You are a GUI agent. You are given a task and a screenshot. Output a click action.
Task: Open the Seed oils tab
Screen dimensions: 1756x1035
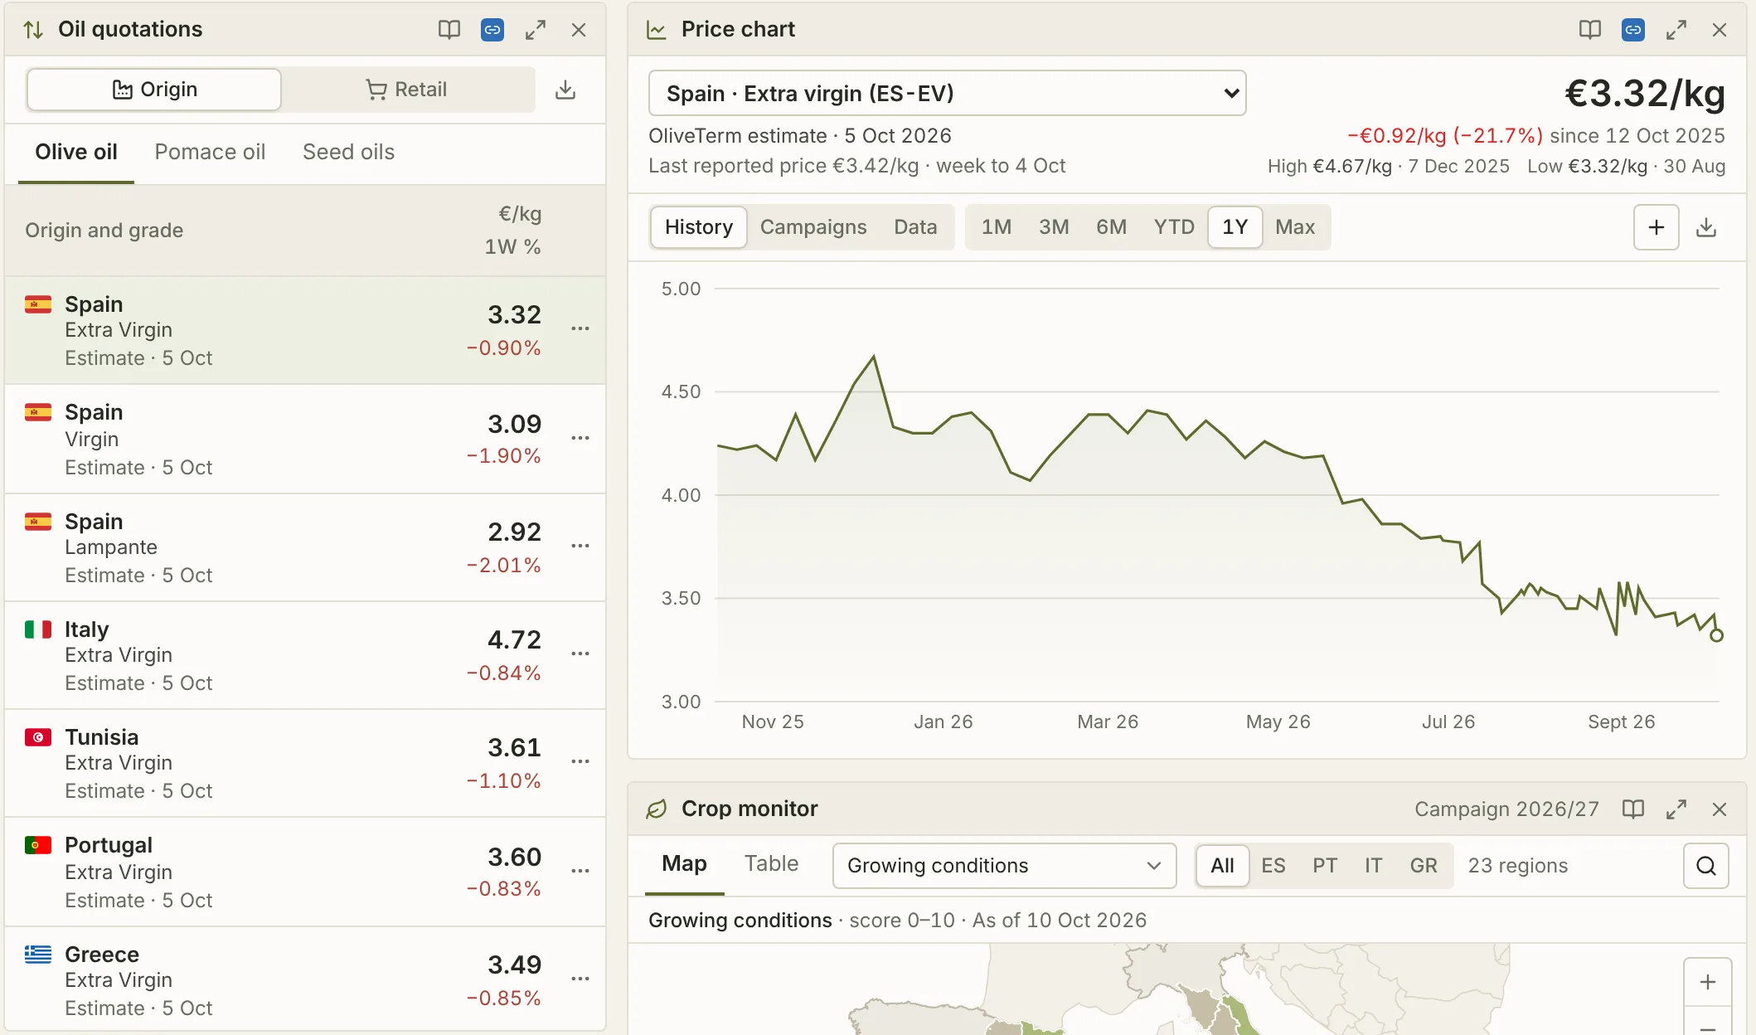click(x=348, y=153)
